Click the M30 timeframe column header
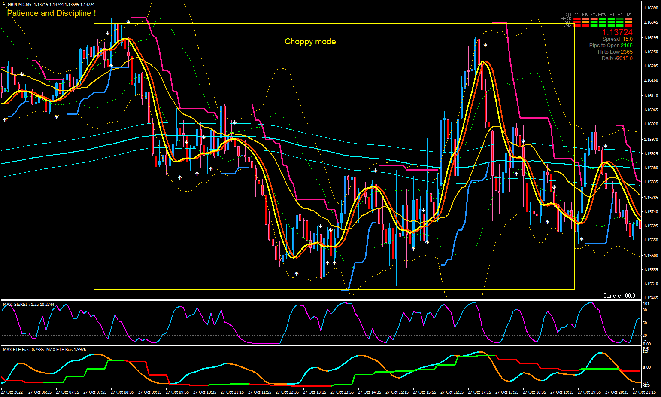 click(x=603, y=14)
